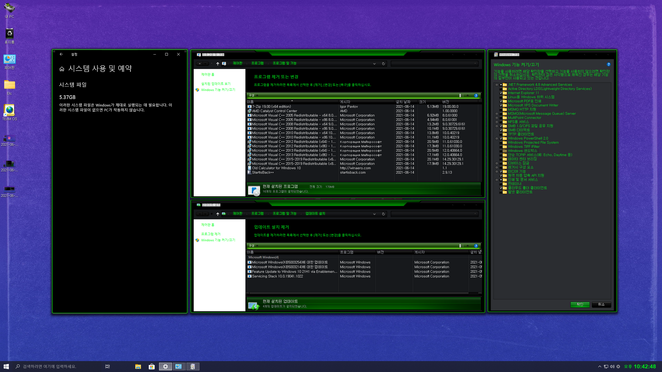Screen dimensions: 662x372
Task: Sort updates by 프로그램 column header
Action: tap(356, 252)
